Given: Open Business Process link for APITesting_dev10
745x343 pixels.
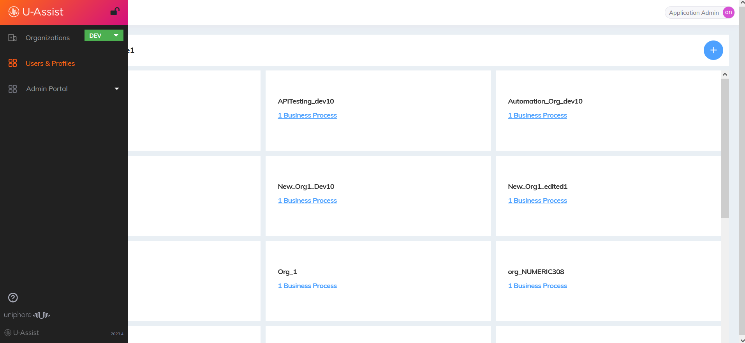Looking at the screenshot, I should (x=307, y=115).
